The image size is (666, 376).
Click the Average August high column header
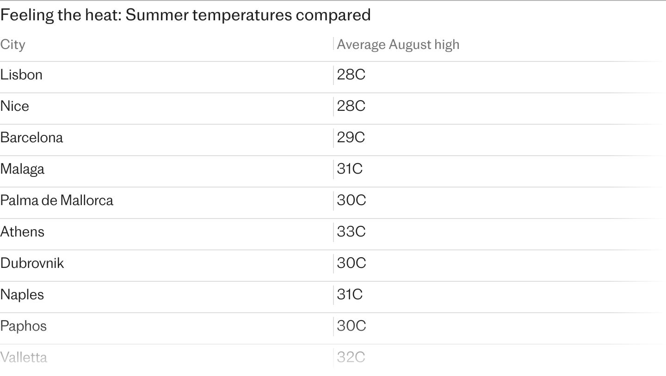398,44
